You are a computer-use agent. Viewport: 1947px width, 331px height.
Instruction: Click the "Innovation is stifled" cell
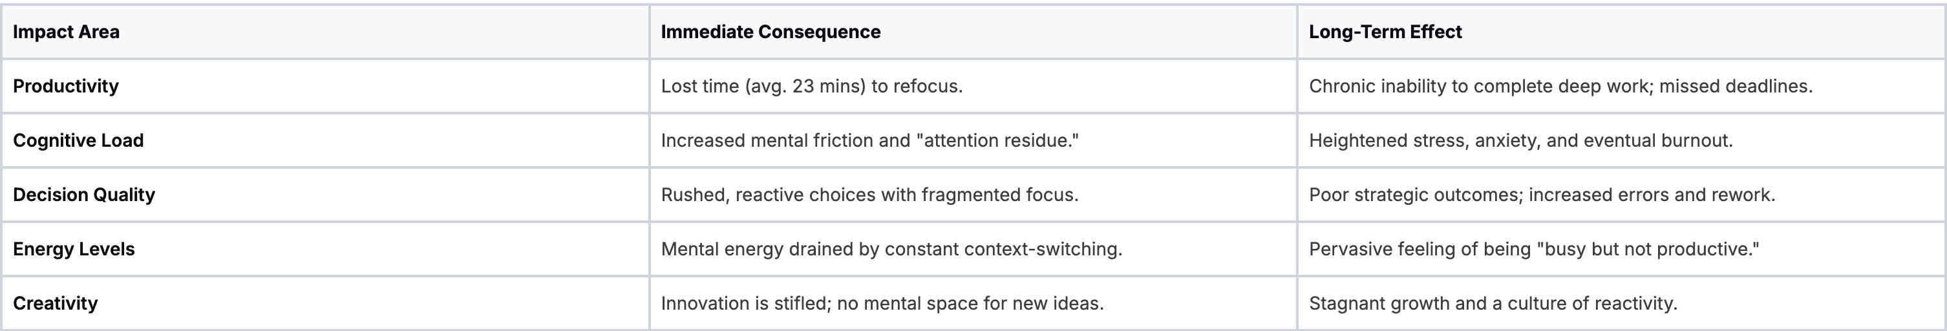(882, 304)
